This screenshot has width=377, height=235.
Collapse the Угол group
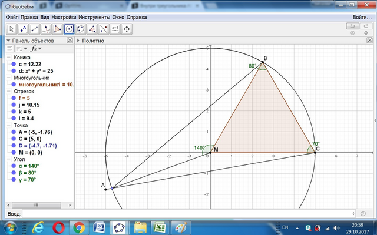[x=9, y=159]
